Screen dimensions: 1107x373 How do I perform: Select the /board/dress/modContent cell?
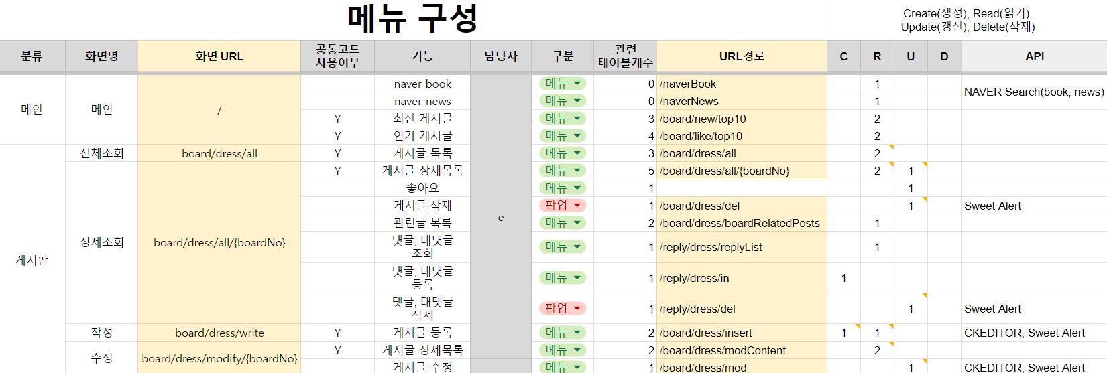[742, 350]
